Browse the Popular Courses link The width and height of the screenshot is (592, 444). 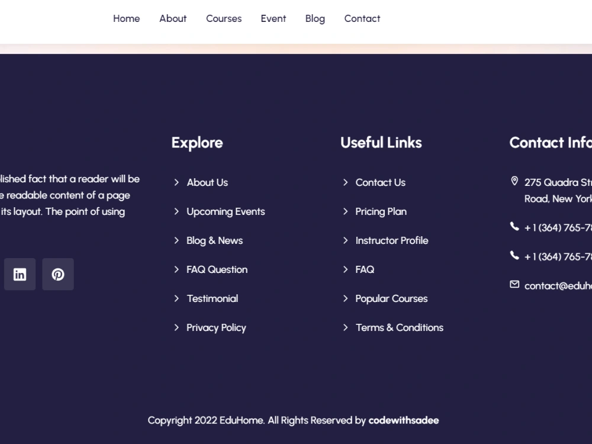point(391,298)
